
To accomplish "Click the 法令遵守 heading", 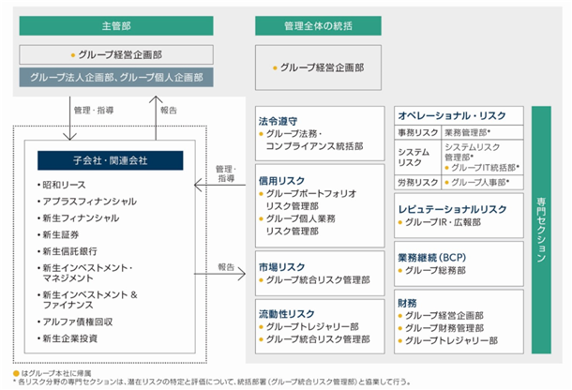I will [278, 121].
